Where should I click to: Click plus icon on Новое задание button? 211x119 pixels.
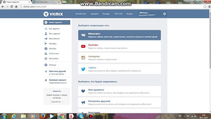coord(46,22)
